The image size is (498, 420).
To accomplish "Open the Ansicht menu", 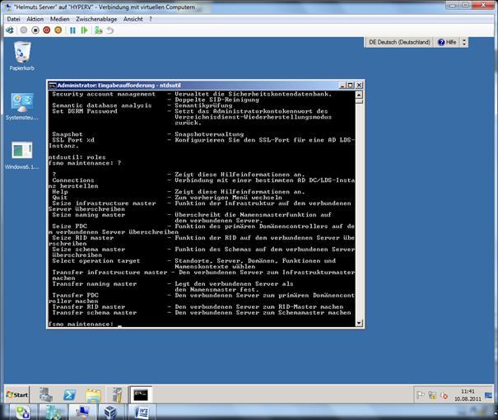I will coord(133,18).
